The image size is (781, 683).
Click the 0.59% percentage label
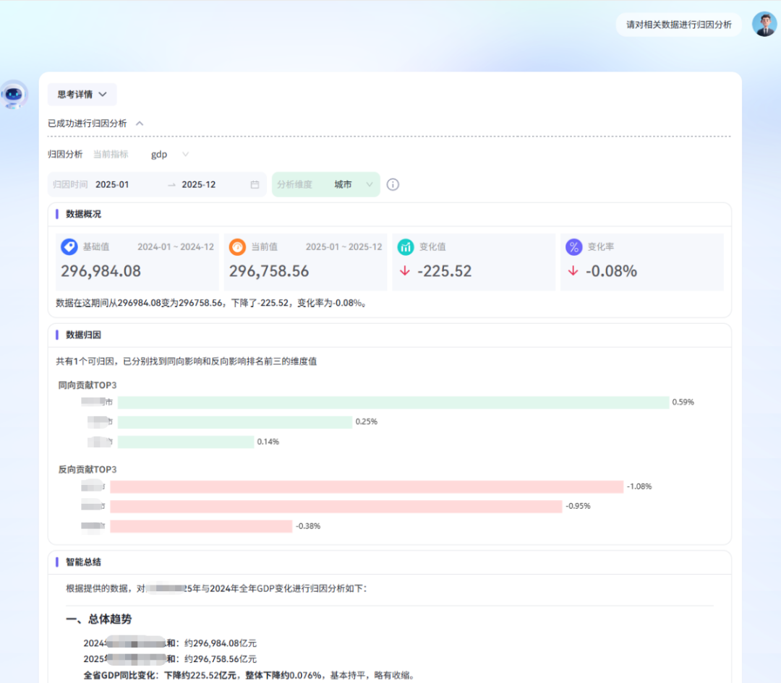[x=683, y=403]
